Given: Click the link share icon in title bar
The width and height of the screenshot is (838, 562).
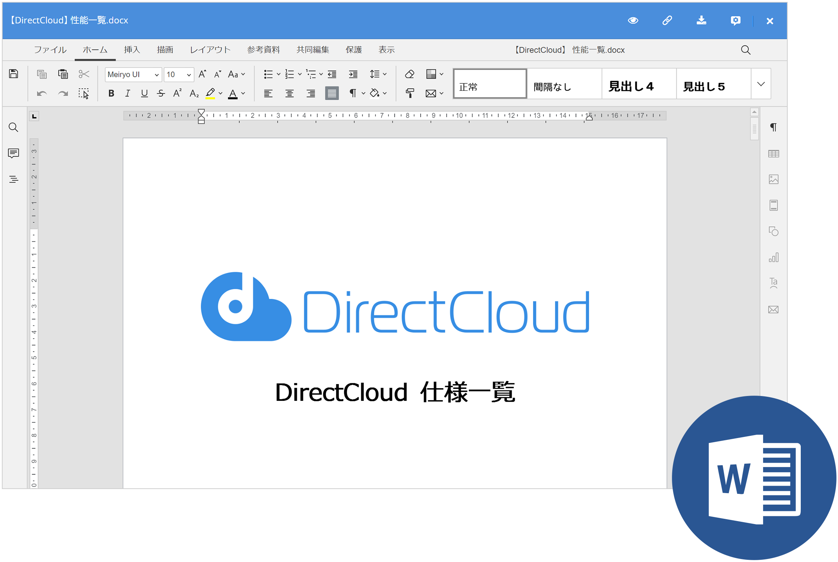Looking at the screenshot, I should click(667, 20).
